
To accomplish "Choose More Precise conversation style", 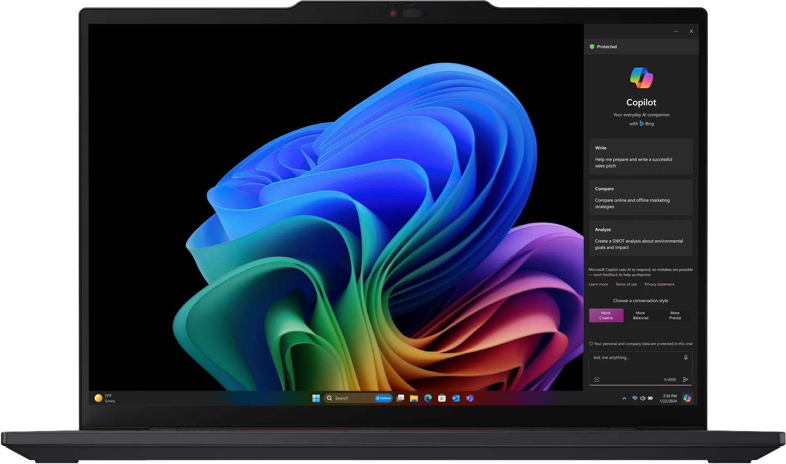I will (675, 315).
